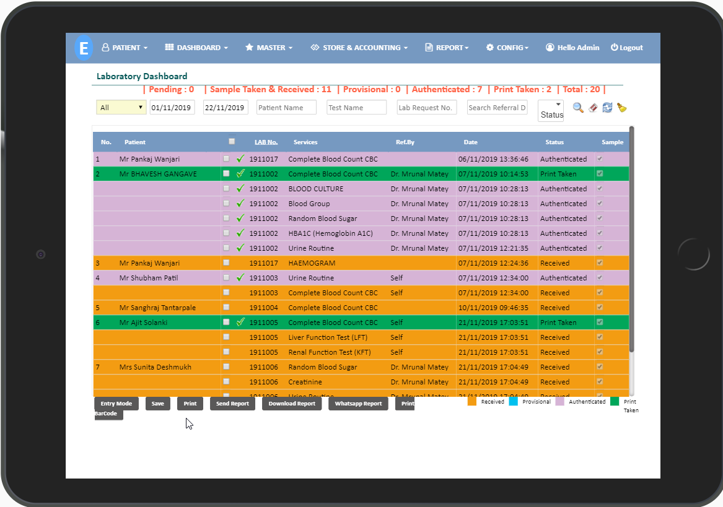This screenshot has height=507, width=723.
Task: Click the yellow broom icon
Action: coord(621,108)
